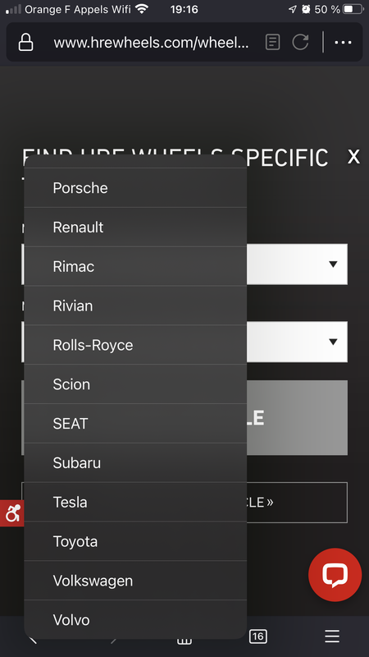Open the hamburger menu in the bottom bar
The width and height of the screenshot is (369, 657).
tap(332, 637)
